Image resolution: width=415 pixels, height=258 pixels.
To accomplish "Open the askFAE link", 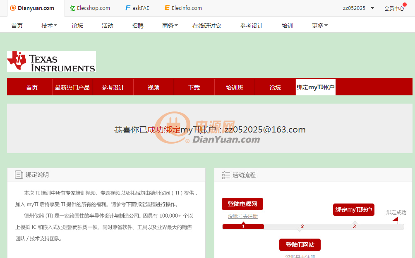I will pos(141,8).
